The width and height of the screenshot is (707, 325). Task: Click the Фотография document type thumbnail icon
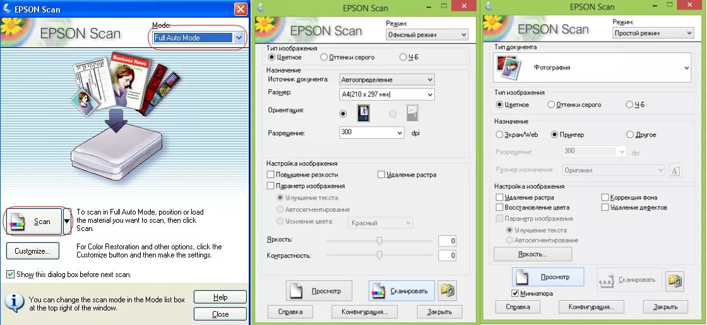point(509,68)
